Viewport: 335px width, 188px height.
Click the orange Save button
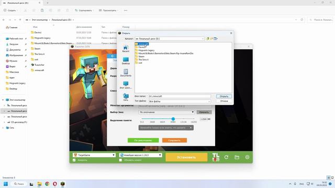pos(174,140)
